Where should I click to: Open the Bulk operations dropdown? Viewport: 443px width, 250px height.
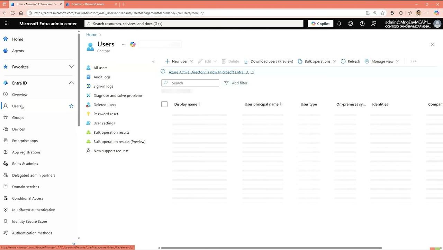coord(317,61)
